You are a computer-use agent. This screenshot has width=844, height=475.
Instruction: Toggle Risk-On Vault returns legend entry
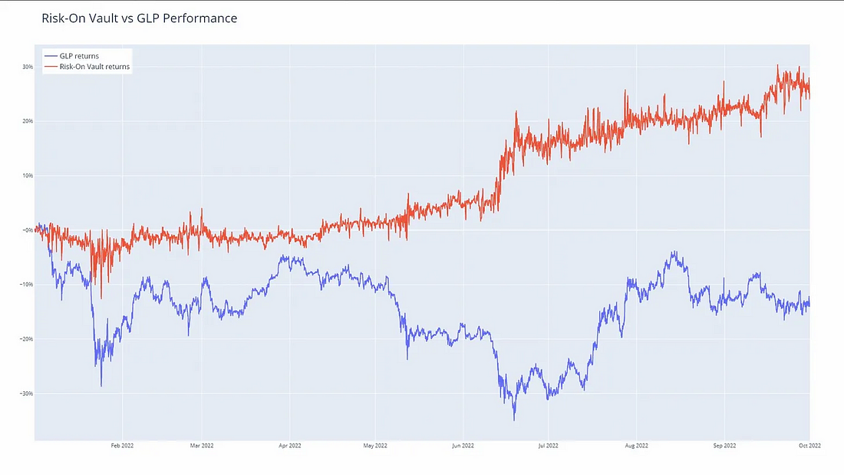(x=94, y=67)
